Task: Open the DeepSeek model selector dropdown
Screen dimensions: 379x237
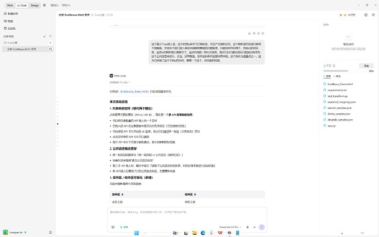Action: pos(230,227)
